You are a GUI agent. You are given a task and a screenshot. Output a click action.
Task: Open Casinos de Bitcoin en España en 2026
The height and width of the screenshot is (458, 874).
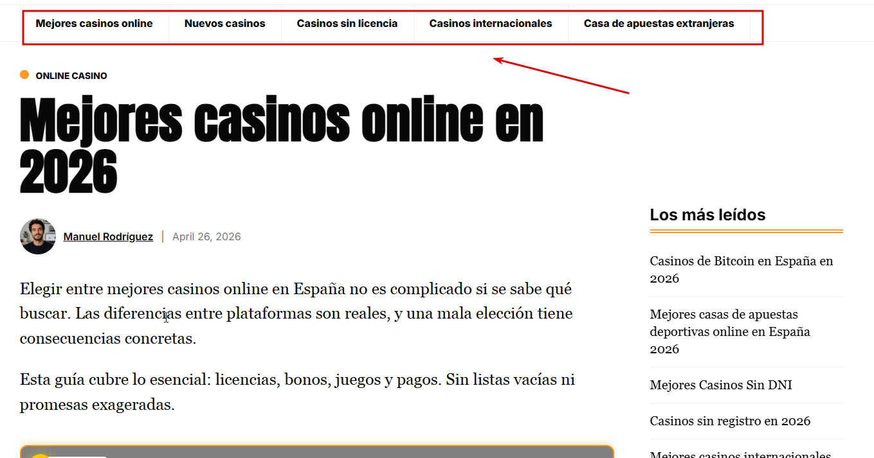point(742,270)
